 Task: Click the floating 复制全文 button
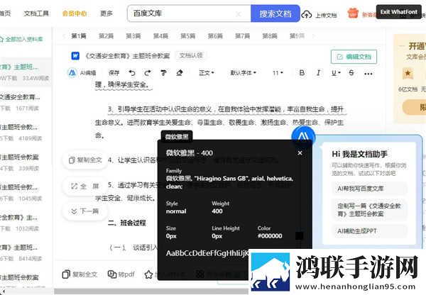[85, 160]
